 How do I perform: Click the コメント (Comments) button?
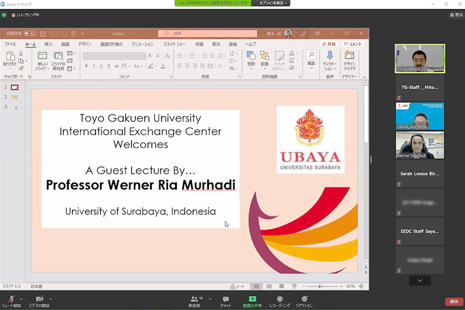coord(353,44)
